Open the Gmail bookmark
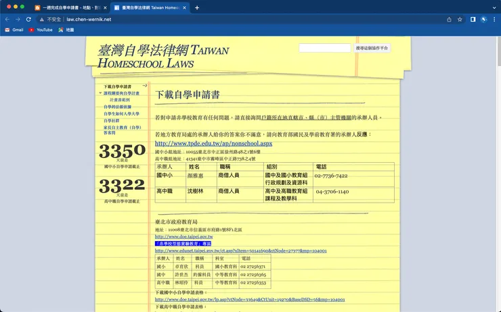The width and height of the screenshot is (501, 312). pos(14,30)
